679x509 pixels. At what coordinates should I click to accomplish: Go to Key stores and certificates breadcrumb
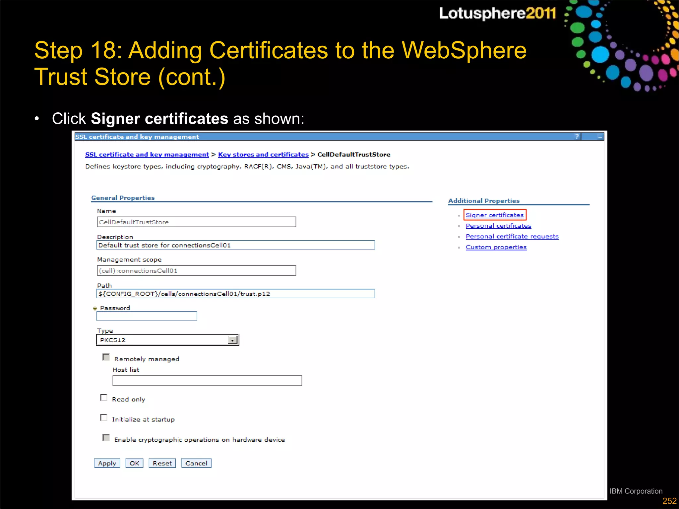(263, 154)
